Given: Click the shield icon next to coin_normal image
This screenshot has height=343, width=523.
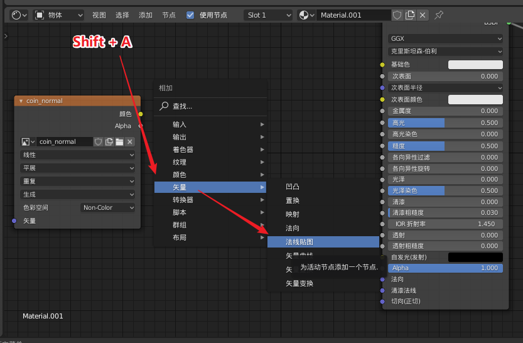Looking at the screenshot, I should (98, 142).
